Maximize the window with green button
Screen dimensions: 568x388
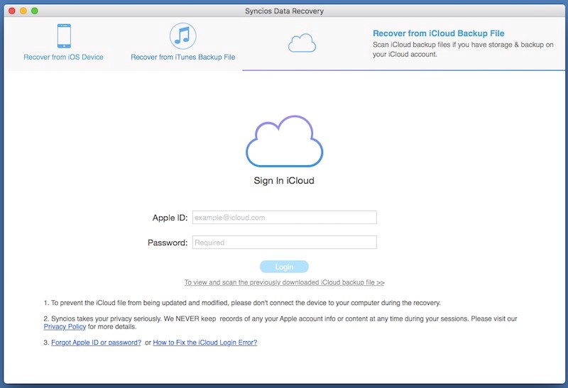[35, 11]
